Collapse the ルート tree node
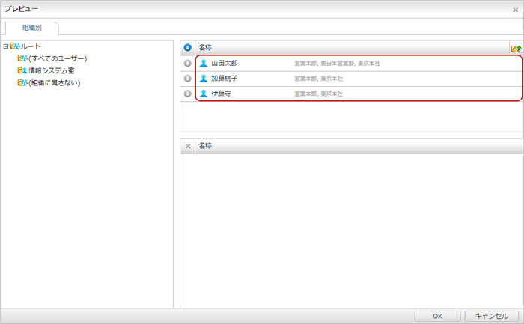 click(x=6, y=46)
